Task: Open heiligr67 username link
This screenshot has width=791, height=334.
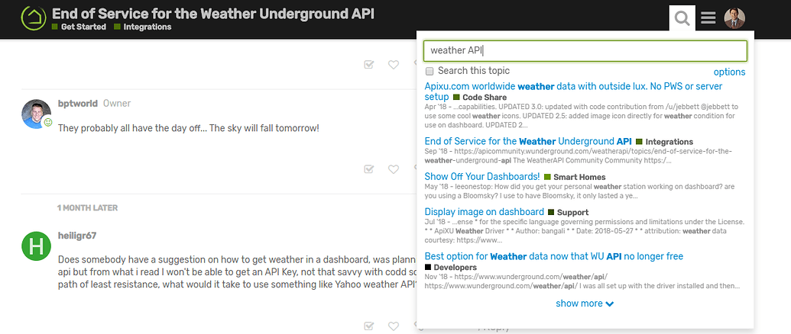Action: tap(76, 236)
